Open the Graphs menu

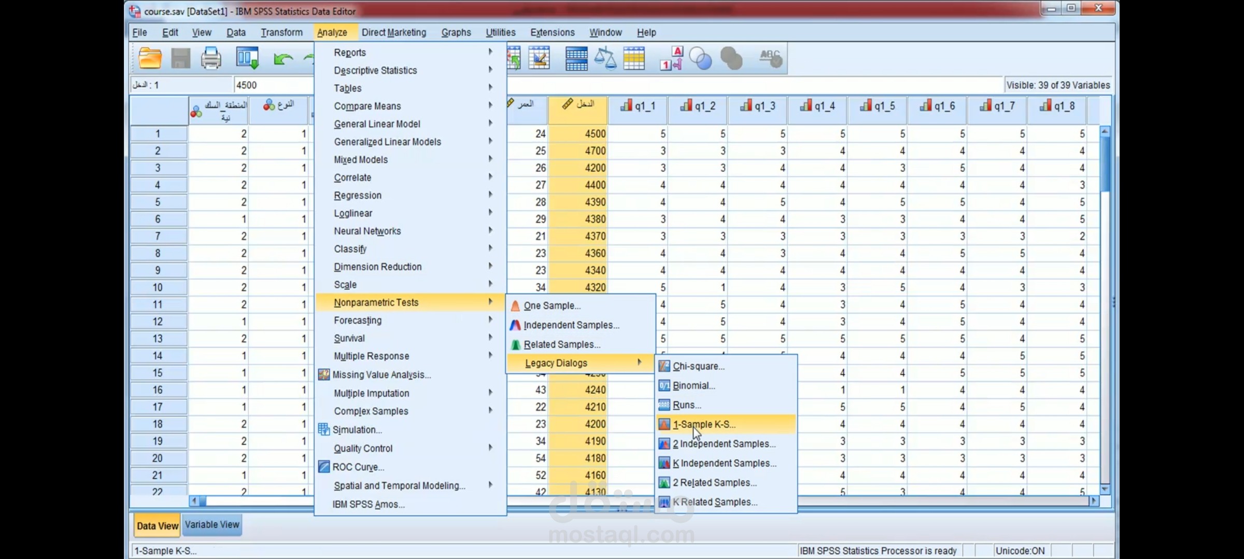click(456, 32)
